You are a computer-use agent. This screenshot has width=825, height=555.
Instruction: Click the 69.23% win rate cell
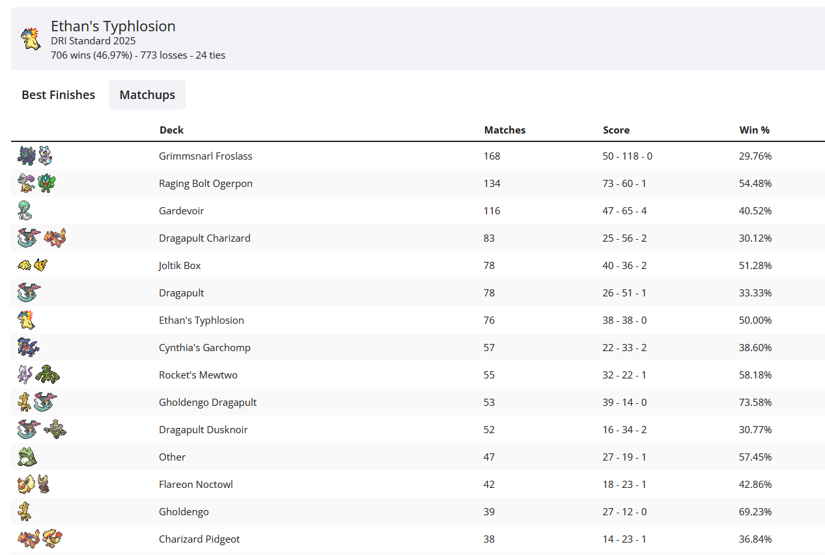point(755,512)
